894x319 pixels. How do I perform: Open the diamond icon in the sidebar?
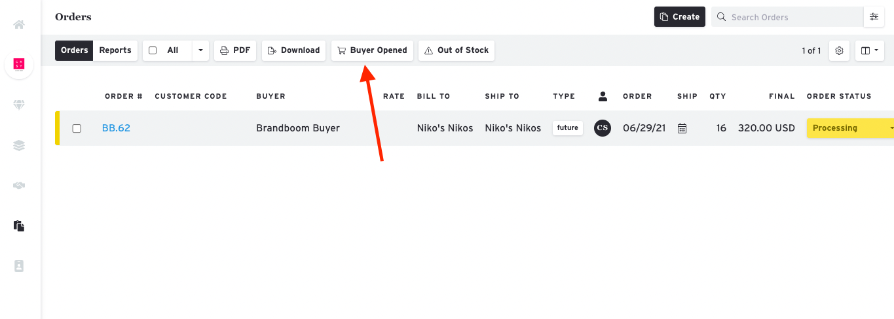pos(19,105)
